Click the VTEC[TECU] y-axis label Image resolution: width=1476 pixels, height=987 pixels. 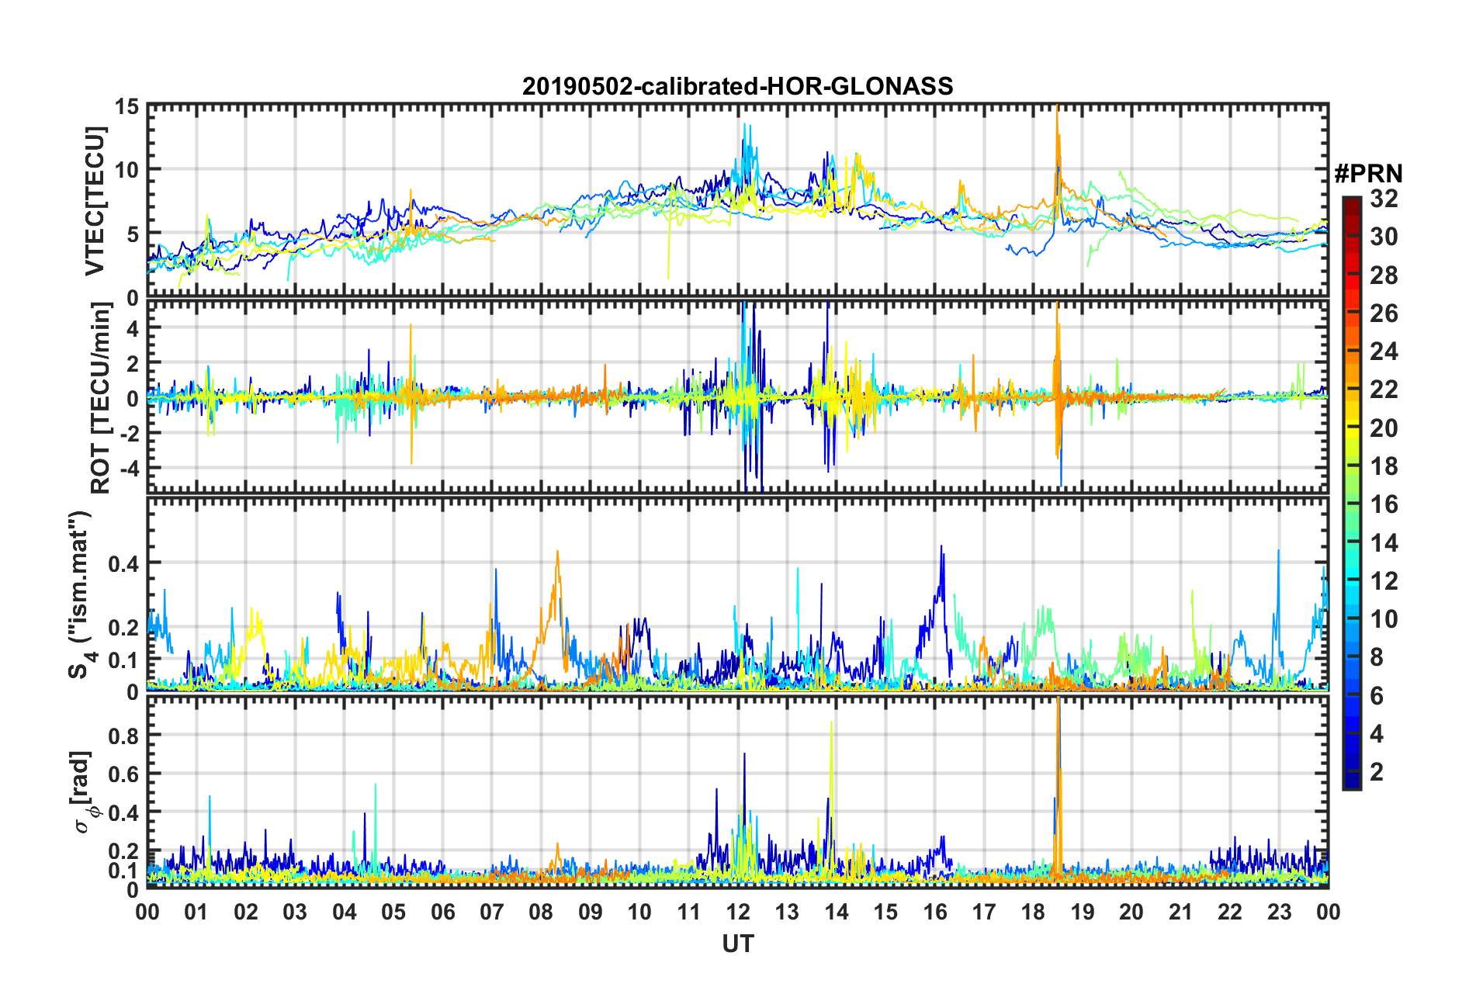coord(95,202)
